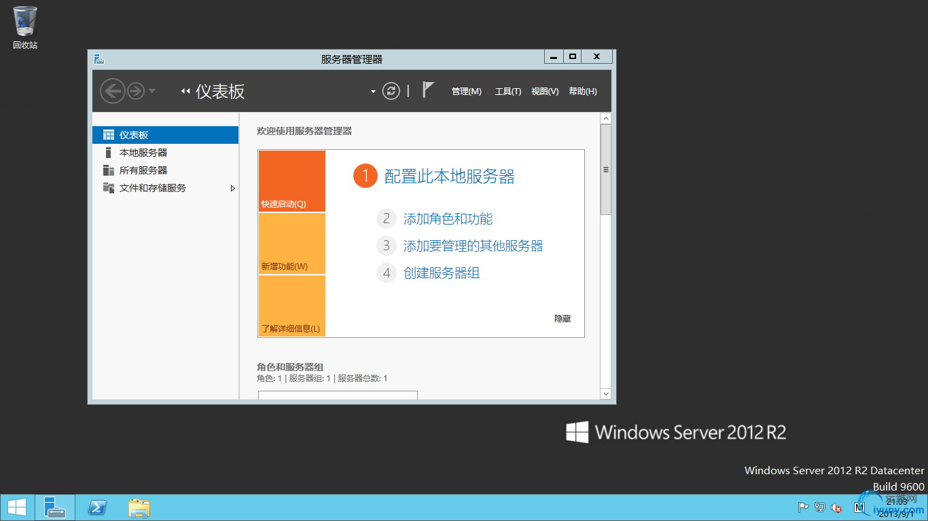Click the 角色: 1 | 服务器组: 1 summary line

coord(322,379)
